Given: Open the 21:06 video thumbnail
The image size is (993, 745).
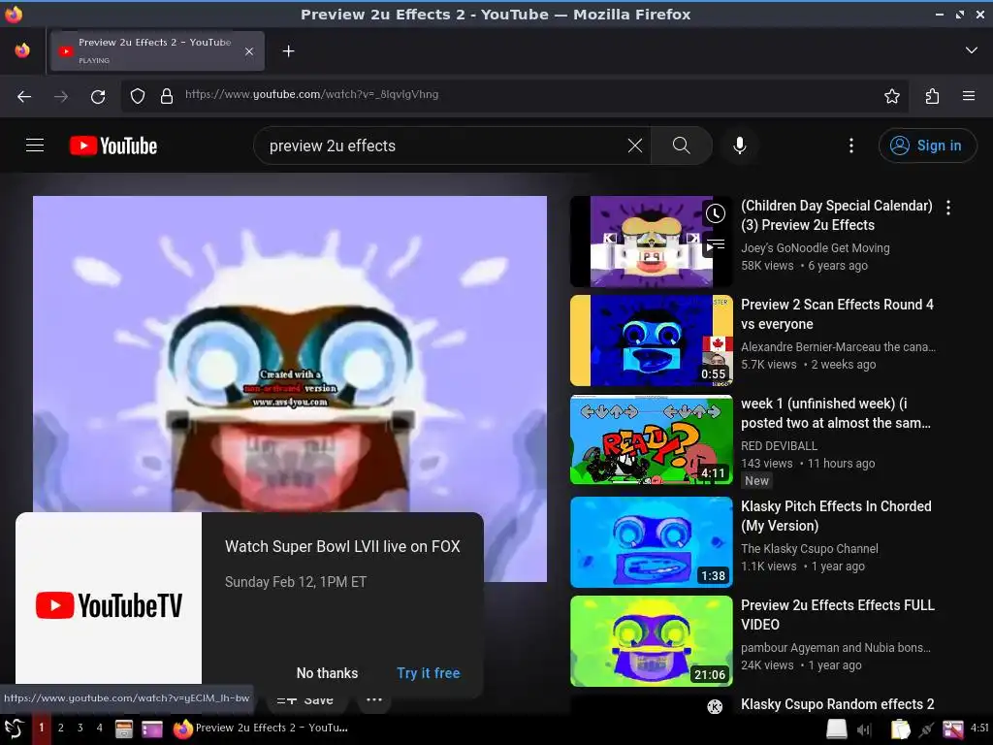Looking at the screenshot, I should pyautogui.click(x=651, y=640).
